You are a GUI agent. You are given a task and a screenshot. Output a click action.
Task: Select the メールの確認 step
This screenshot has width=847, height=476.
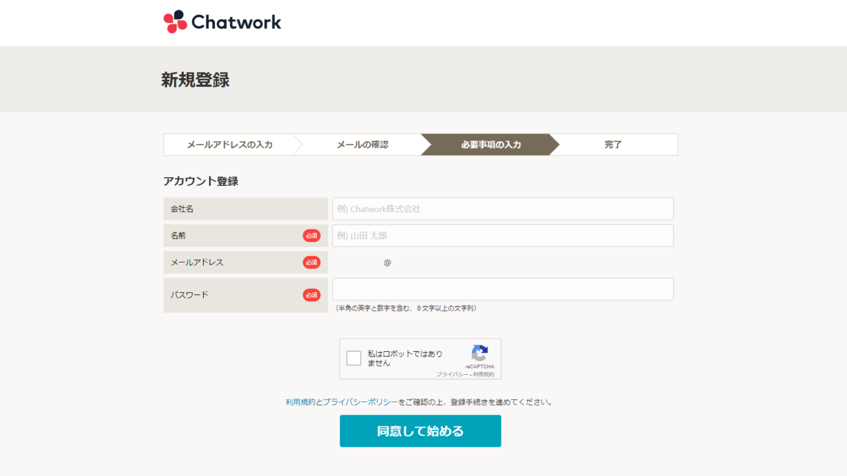362,145
